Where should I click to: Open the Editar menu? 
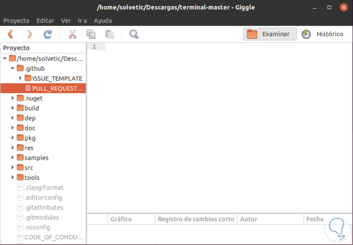(x=45, y=21)
